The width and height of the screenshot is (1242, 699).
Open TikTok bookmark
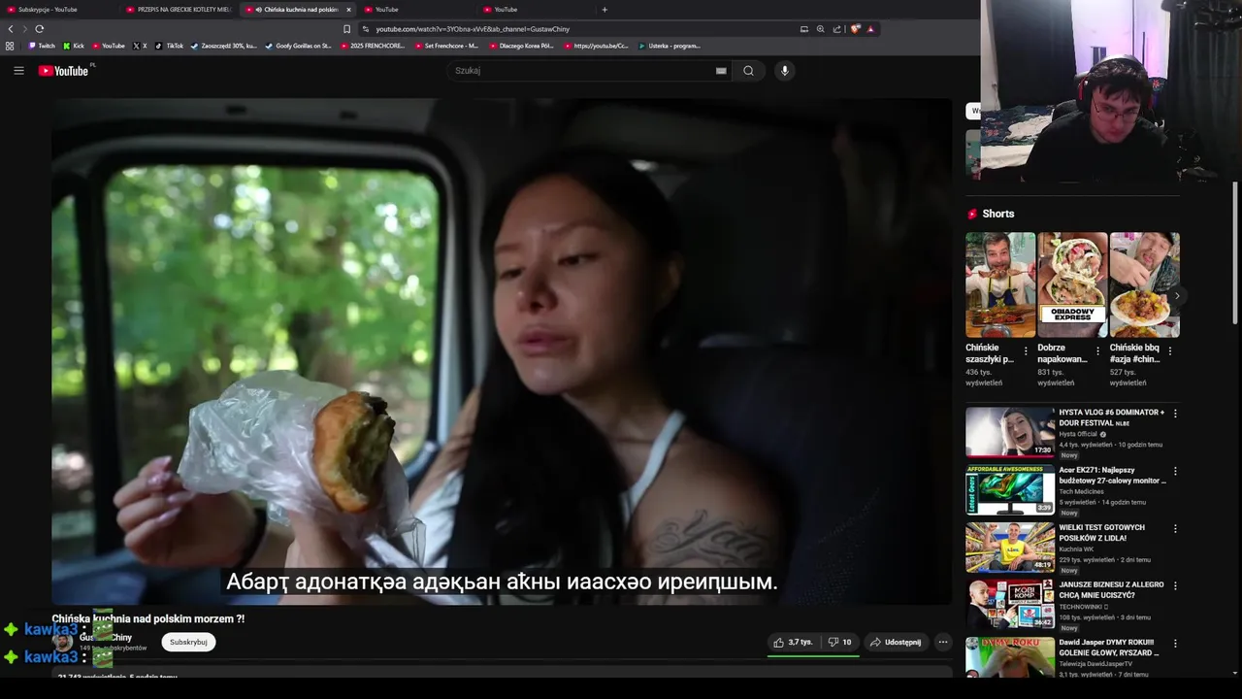click(169, 46)
